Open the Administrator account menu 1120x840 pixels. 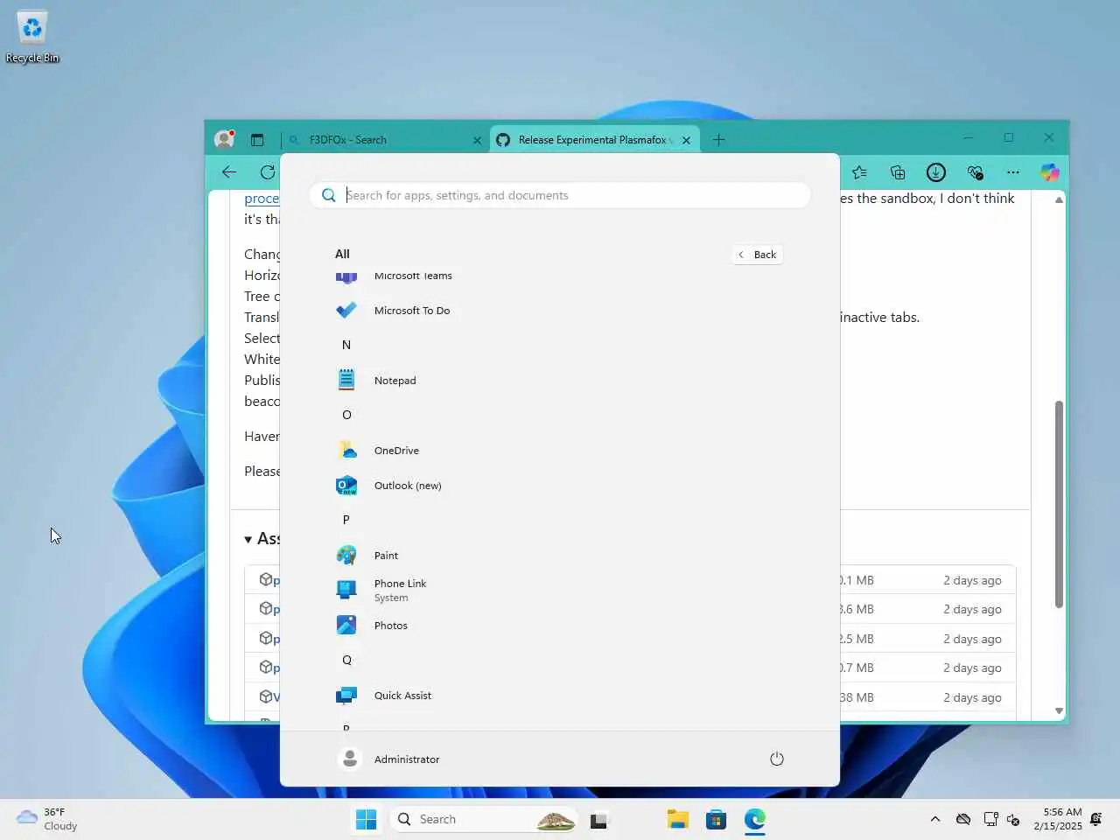389,759
